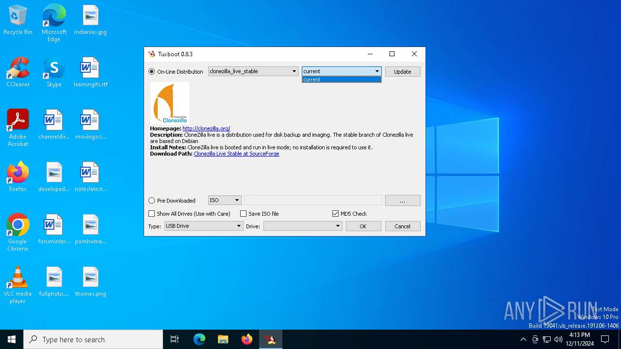This screenshot has width=621, height=349.
Task: Open the Drive selection dropdown
Action: coord(303,226)
